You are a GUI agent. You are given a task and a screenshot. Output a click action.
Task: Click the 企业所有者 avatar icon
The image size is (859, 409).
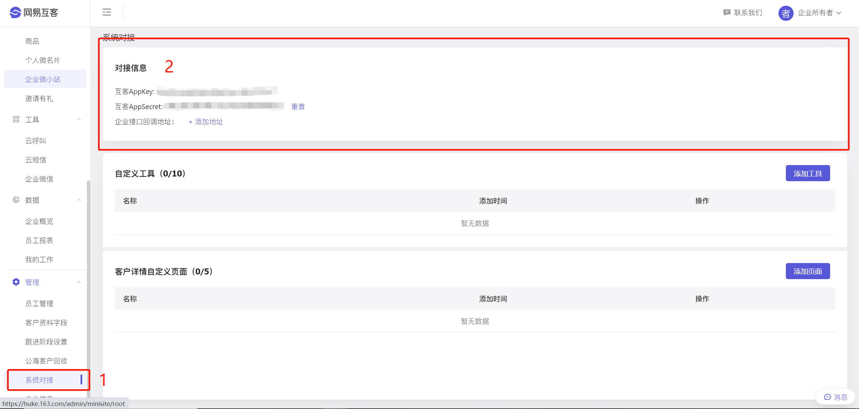[786, 13]
